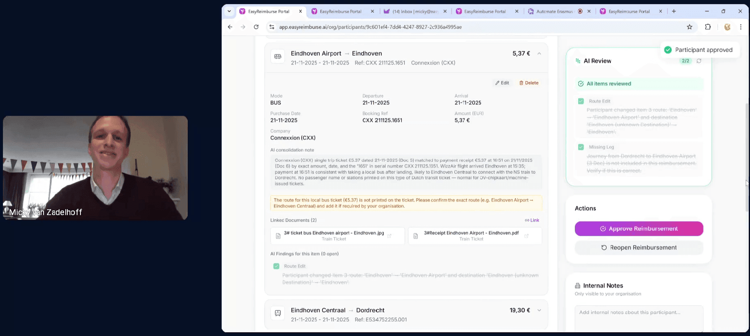
Task: Bookmark this page with star icon
Action: tap(690, 27)
